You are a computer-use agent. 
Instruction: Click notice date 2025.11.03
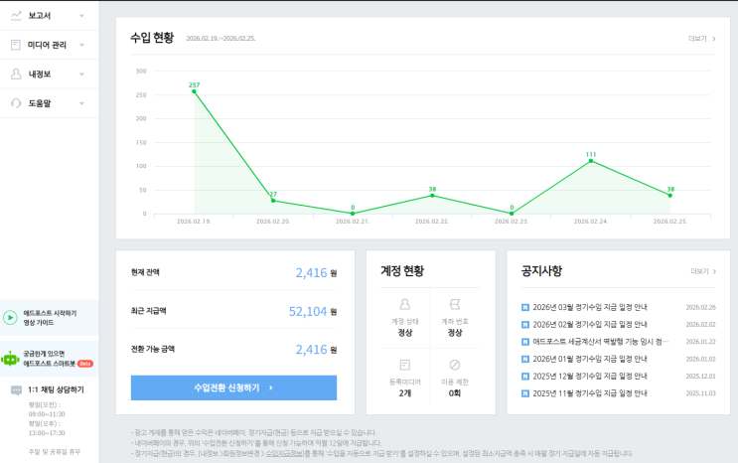click(x=700, y=393)
